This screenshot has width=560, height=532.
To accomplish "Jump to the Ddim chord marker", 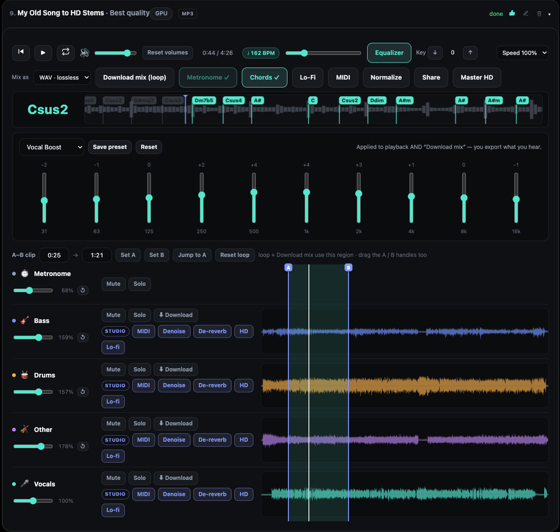I will pyautogui.click(x=377, y=101).
